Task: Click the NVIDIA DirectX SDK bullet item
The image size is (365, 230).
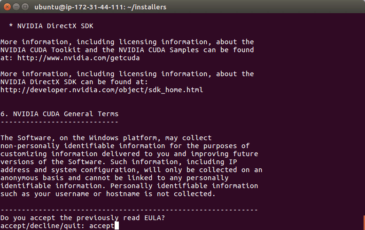Action: [51, 26]
